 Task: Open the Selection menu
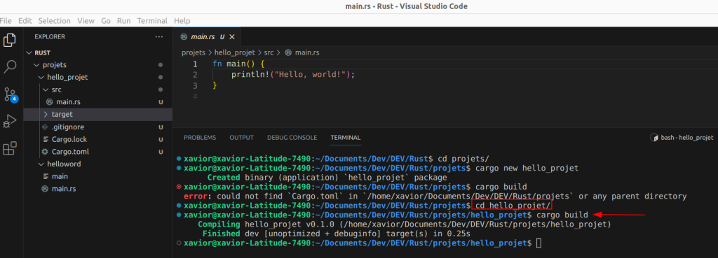pos(54,21)
